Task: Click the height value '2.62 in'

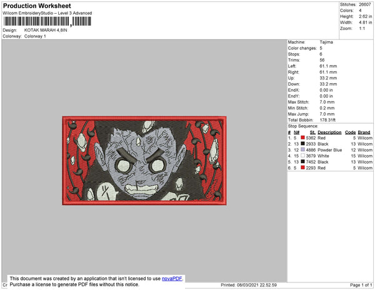Action: [x=365, y=16]
